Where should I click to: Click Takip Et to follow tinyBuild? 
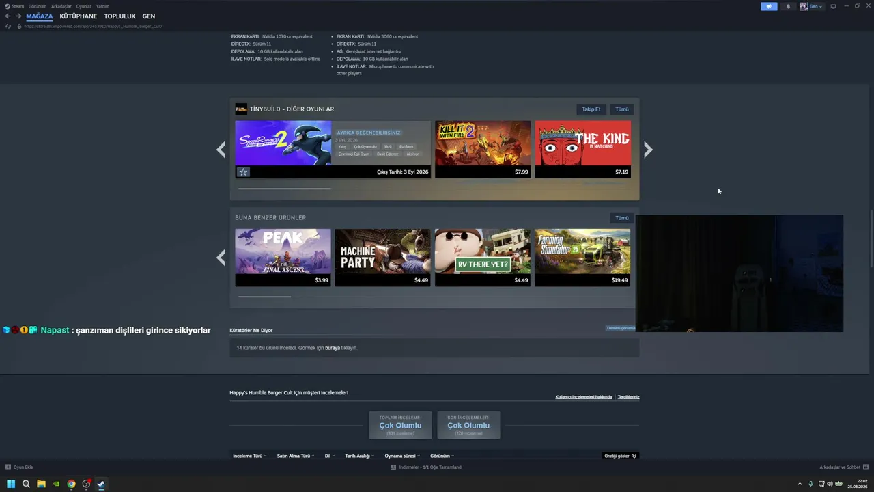point(591,109)
